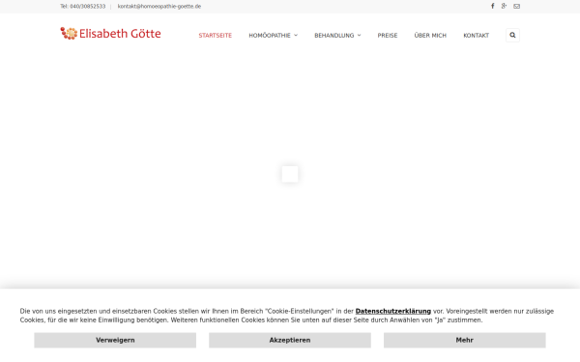
Task: Navigate to the Preise page
Action: (388, 36)
